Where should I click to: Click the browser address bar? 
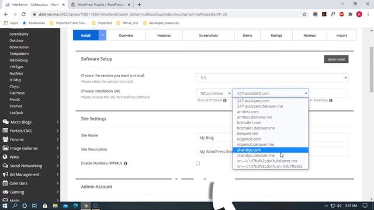tap(167, 14)
